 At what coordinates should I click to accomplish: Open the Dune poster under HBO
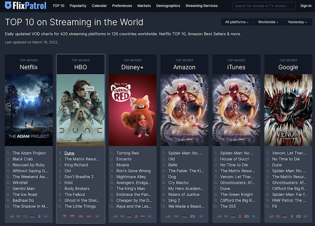click(80, 110)
